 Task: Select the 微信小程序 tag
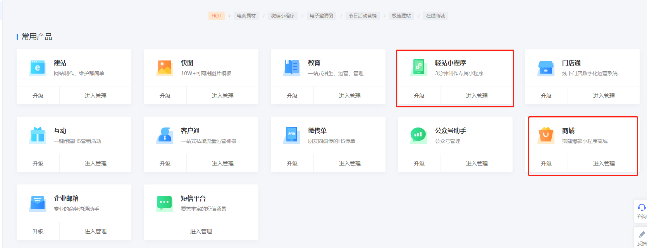(283, 16)
